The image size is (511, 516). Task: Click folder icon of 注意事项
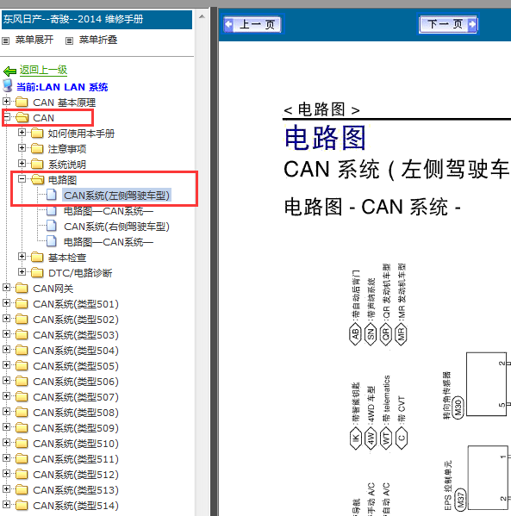tap(37, 149)
